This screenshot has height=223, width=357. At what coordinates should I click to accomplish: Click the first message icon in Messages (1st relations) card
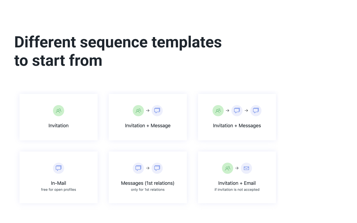tap(138, 168)
